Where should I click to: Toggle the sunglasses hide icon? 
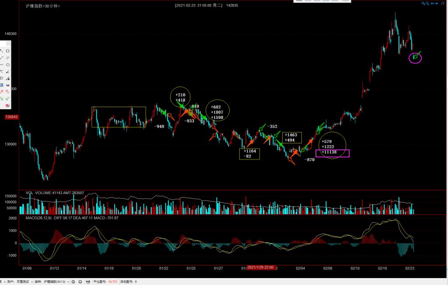pos(87,282)
